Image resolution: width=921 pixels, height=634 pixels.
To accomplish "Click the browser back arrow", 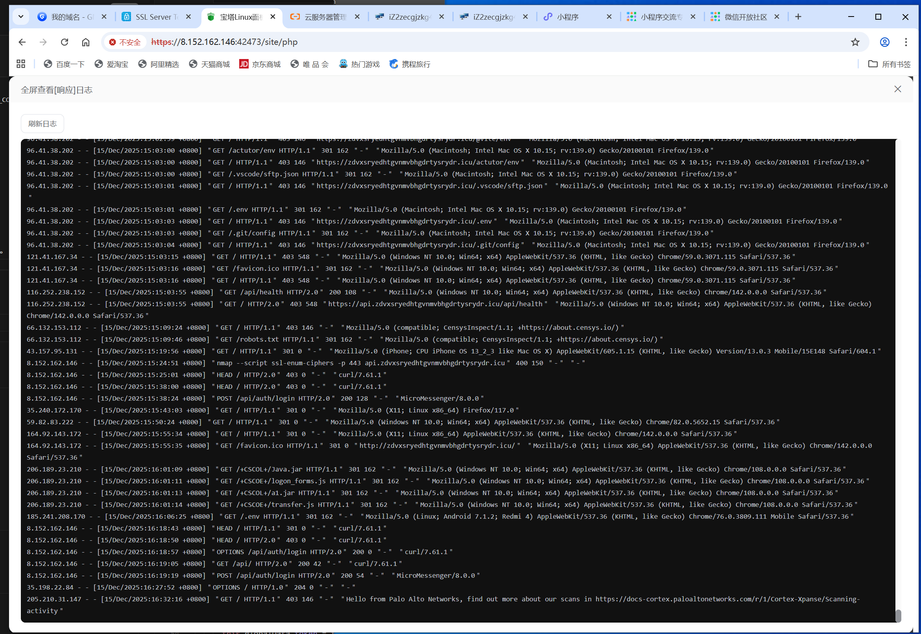I will point(22,42).
